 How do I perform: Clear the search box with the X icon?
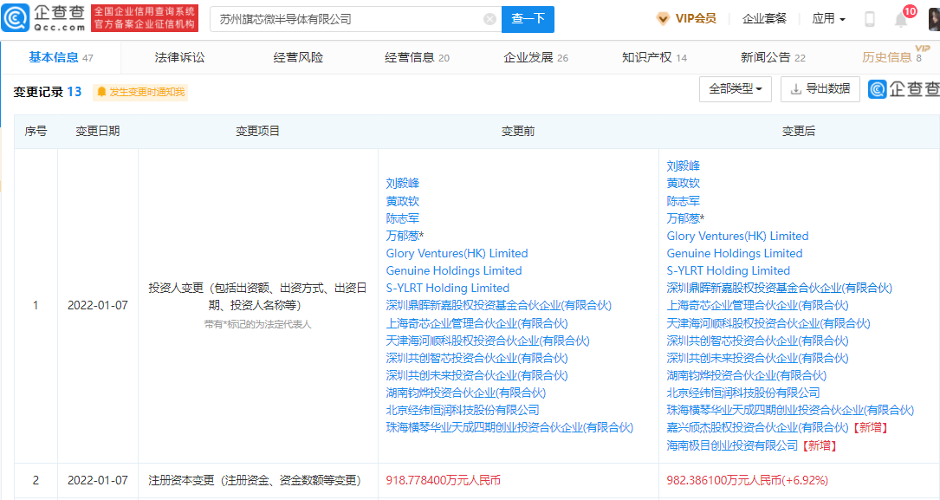coord(489,19)
